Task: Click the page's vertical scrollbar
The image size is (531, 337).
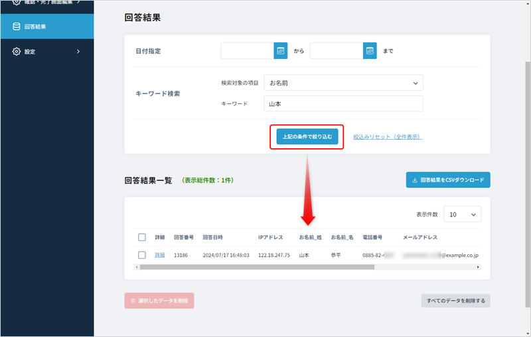Action: pyautogui.click(x=528, y=184)
